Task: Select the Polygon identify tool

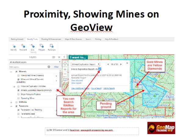Action: click(42, 47)
